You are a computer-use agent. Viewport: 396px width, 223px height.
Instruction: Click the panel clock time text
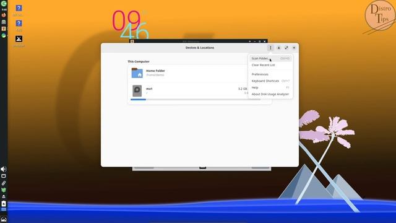pos(4,10)
